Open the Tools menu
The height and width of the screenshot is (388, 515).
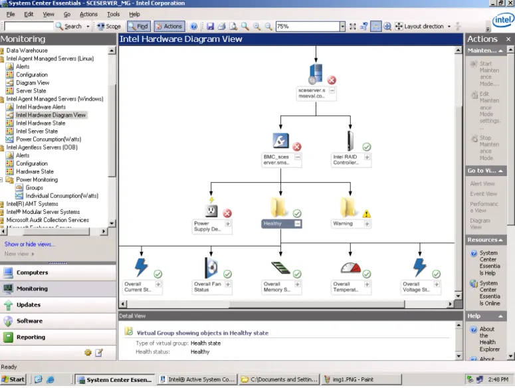(x=114, y=14)
